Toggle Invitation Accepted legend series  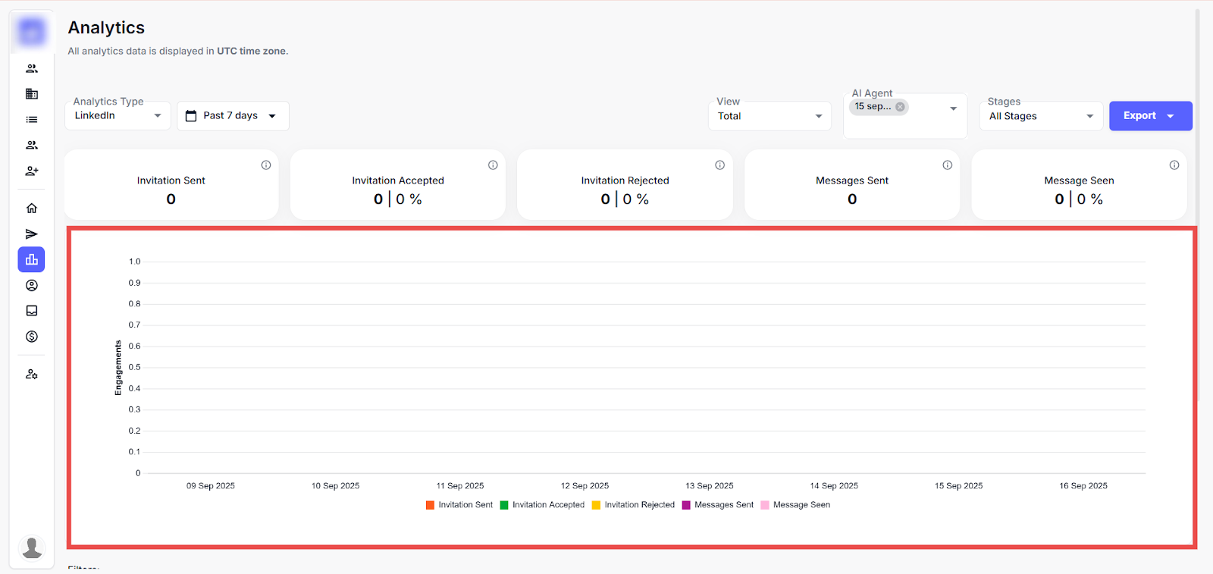[542, 505]
